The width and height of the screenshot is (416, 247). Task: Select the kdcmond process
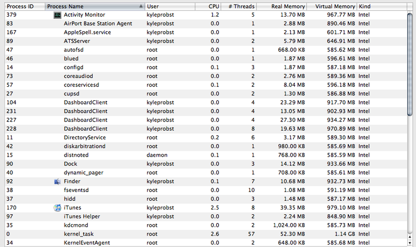(x=205, y=225)
